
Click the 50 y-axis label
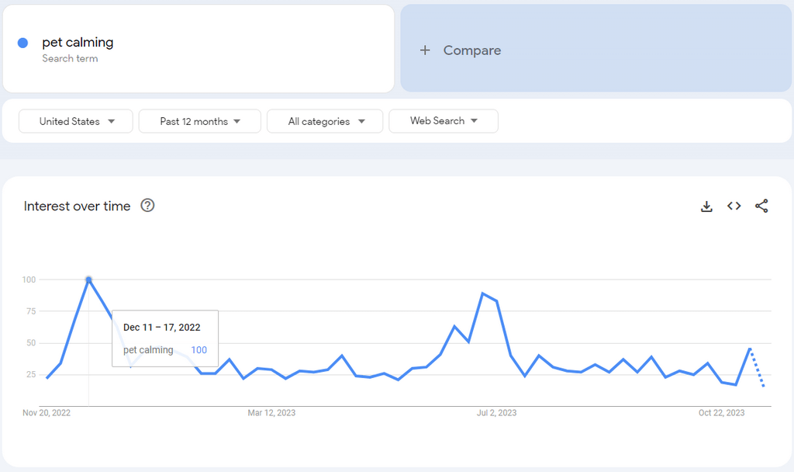[31, 342]
